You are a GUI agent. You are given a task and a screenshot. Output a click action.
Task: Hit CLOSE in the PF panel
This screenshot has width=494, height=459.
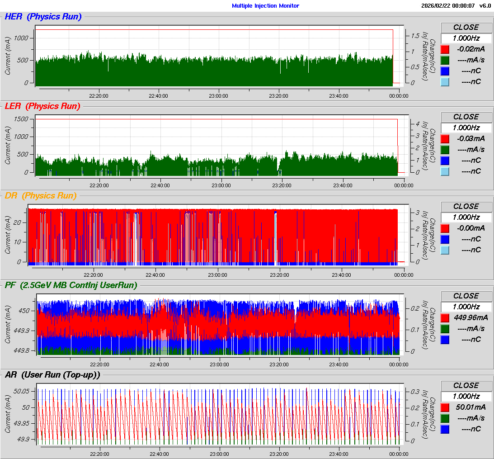click(466, 296)
